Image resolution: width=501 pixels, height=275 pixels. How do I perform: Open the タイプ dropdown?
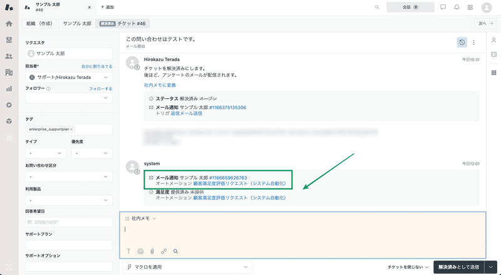[x=46, y=153]
